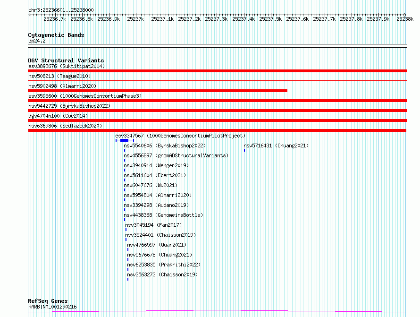Click nsv5611604 (Ebert2021) label
420x317 pixels.
tap(155, 175)
